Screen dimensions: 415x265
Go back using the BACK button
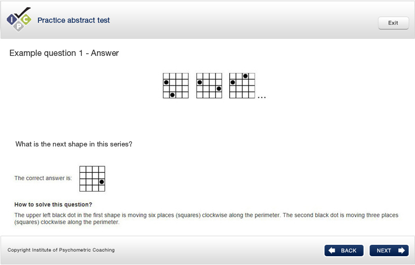tap(344, 251)
